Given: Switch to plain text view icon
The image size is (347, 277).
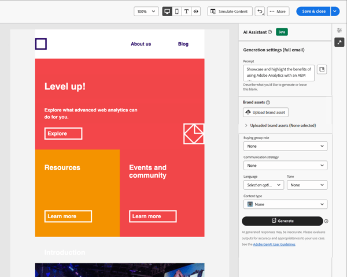Looking at the screenshot, I should (186, 12).
